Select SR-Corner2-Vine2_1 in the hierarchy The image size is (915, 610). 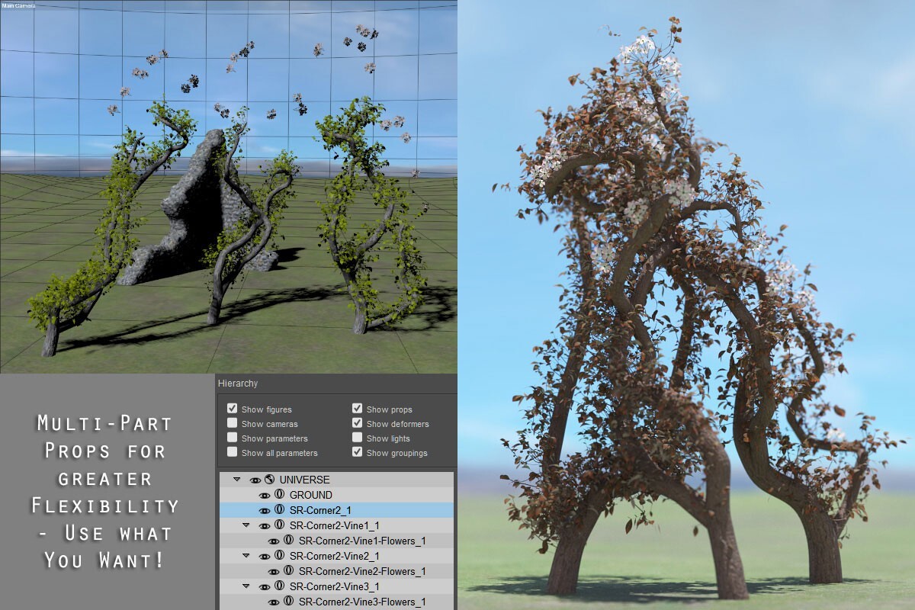coord(336,556)
